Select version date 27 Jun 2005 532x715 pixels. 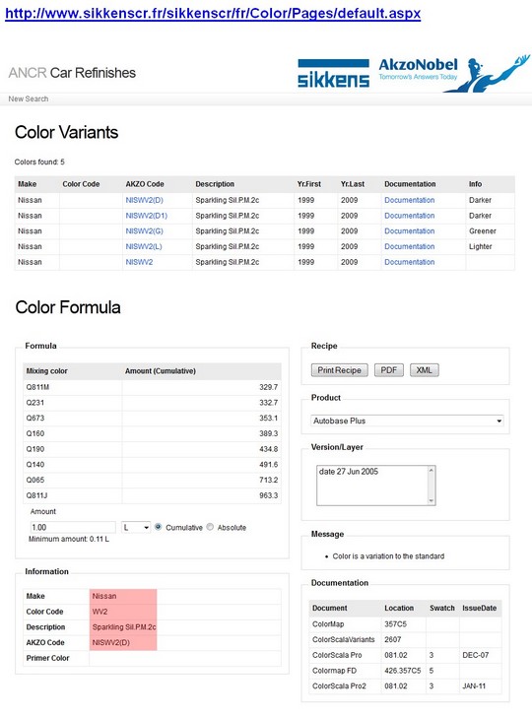349,472
